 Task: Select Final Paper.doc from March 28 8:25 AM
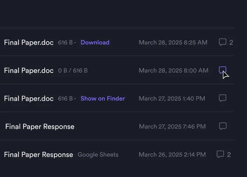point(29,42)
